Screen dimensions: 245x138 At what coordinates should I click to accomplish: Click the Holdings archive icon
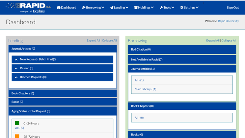pos(136,8)
